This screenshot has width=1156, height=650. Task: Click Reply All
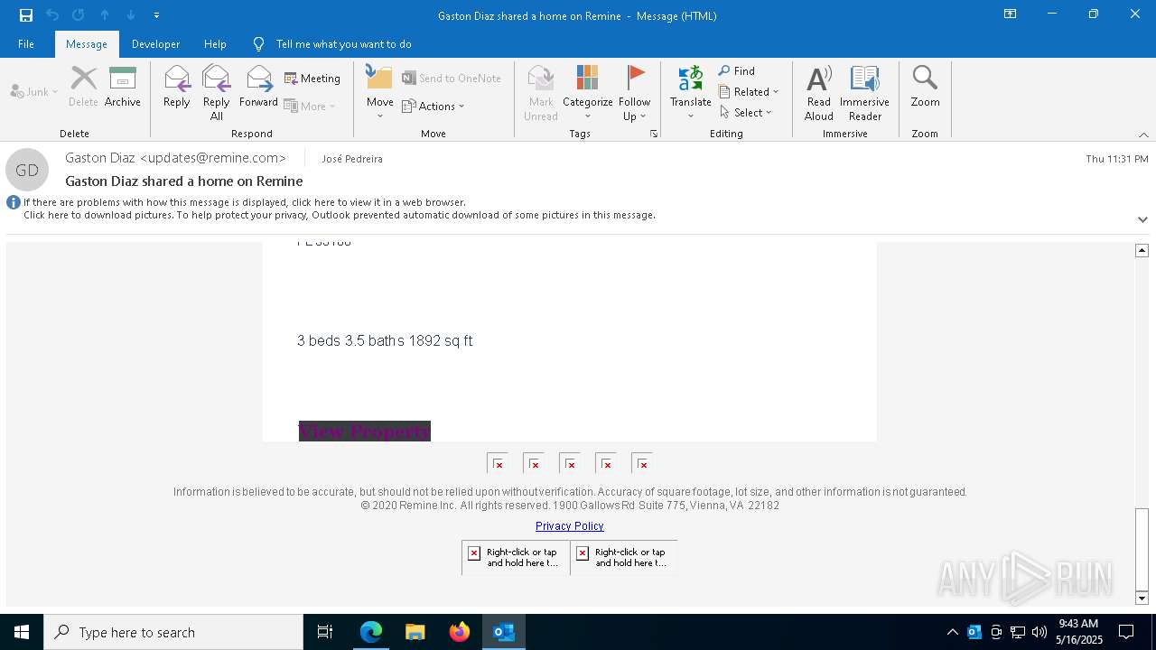217,94
